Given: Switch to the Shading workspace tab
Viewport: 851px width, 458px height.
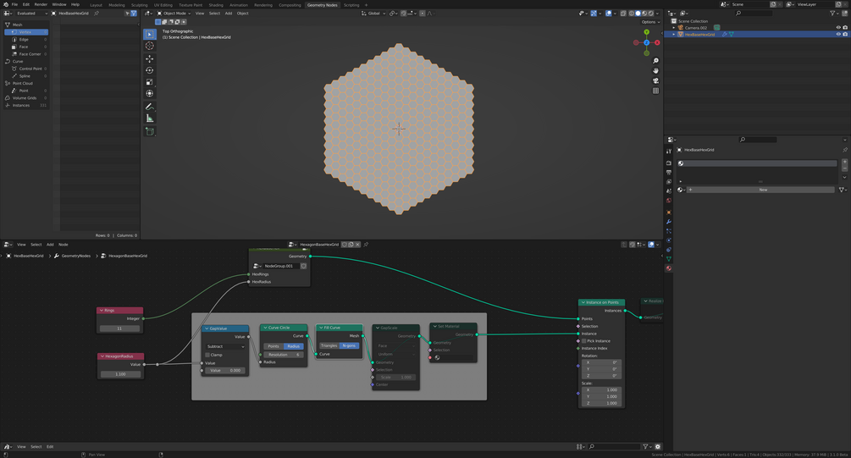Looking at the screenshot, I should click(216, 5).
